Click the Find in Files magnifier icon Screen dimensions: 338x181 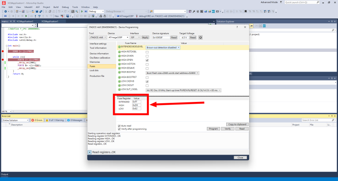click(x=77, y=11)
